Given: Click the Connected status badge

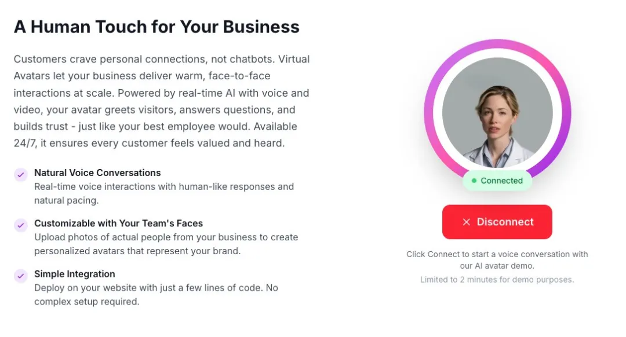Looking at the screenshot, I should coord(497,181).
